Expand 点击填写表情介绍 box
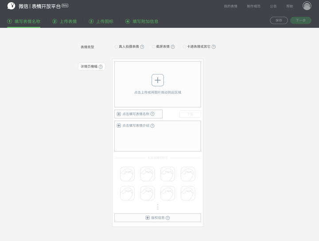319x241 pixels. 158,136
